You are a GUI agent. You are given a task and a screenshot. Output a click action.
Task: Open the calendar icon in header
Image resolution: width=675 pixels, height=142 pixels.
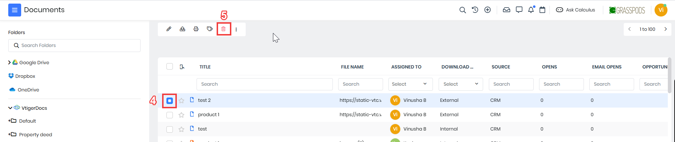point(542,10)
